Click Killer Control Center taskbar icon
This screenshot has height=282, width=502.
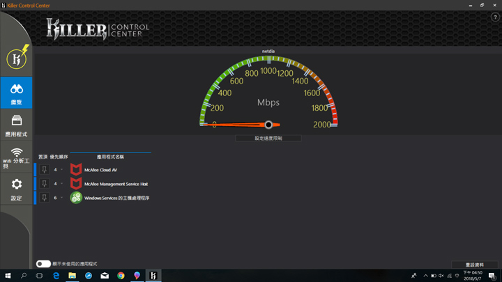point(153,276)
